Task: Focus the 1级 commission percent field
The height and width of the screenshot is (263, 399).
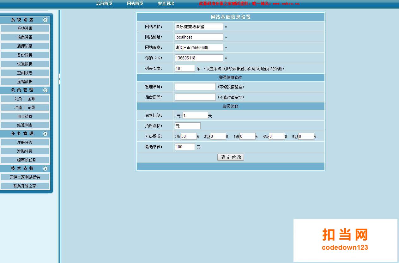Action: pos(189,136)
